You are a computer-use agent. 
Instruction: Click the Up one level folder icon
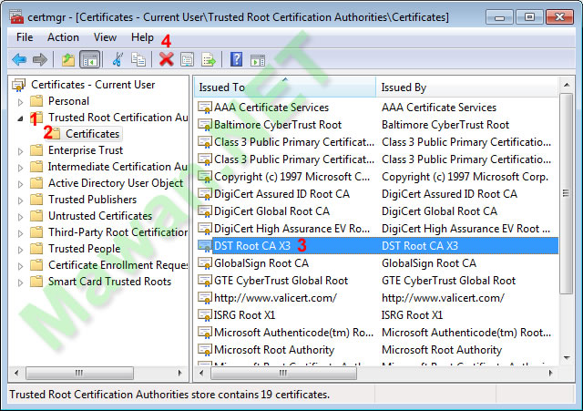click(x=68, y=59)
